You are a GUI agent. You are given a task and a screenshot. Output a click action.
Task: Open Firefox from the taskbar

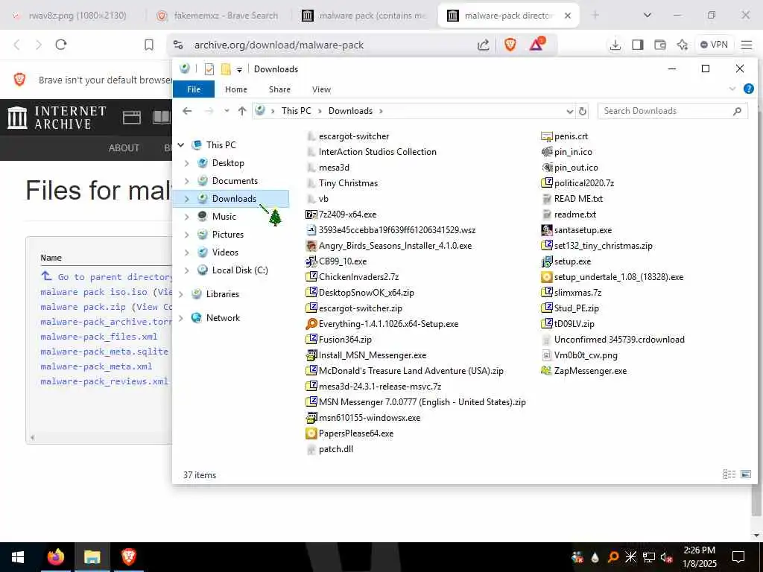tap(55, 557)
